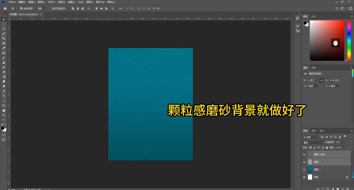The width and height of the screenshot is (354, 190).
Task: Open the 叠加 blend mode dropdown
Action: pos(313,142)
